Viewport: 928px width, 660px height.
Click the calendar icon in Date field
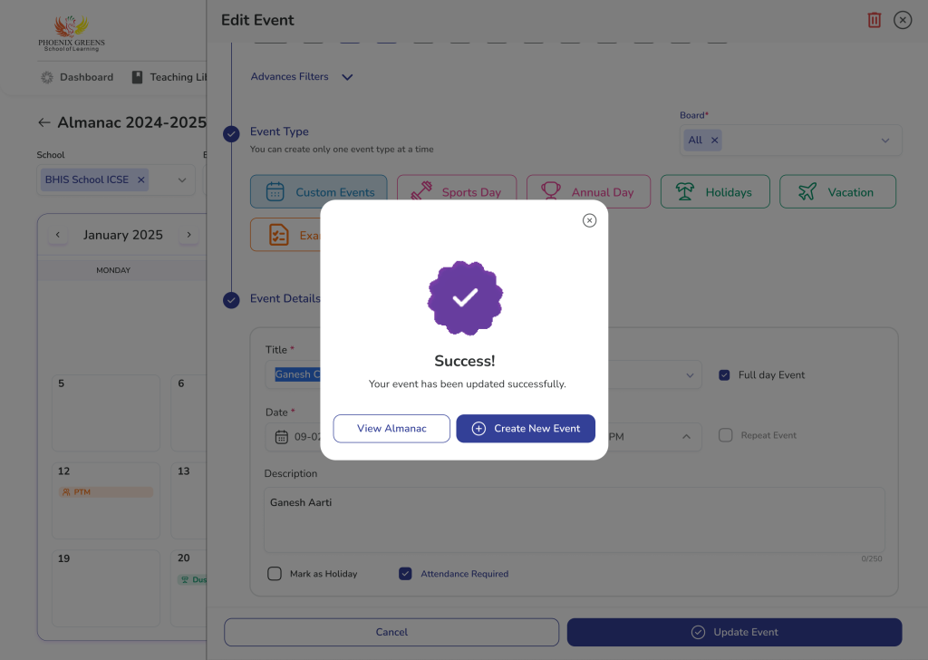(282, 436)
